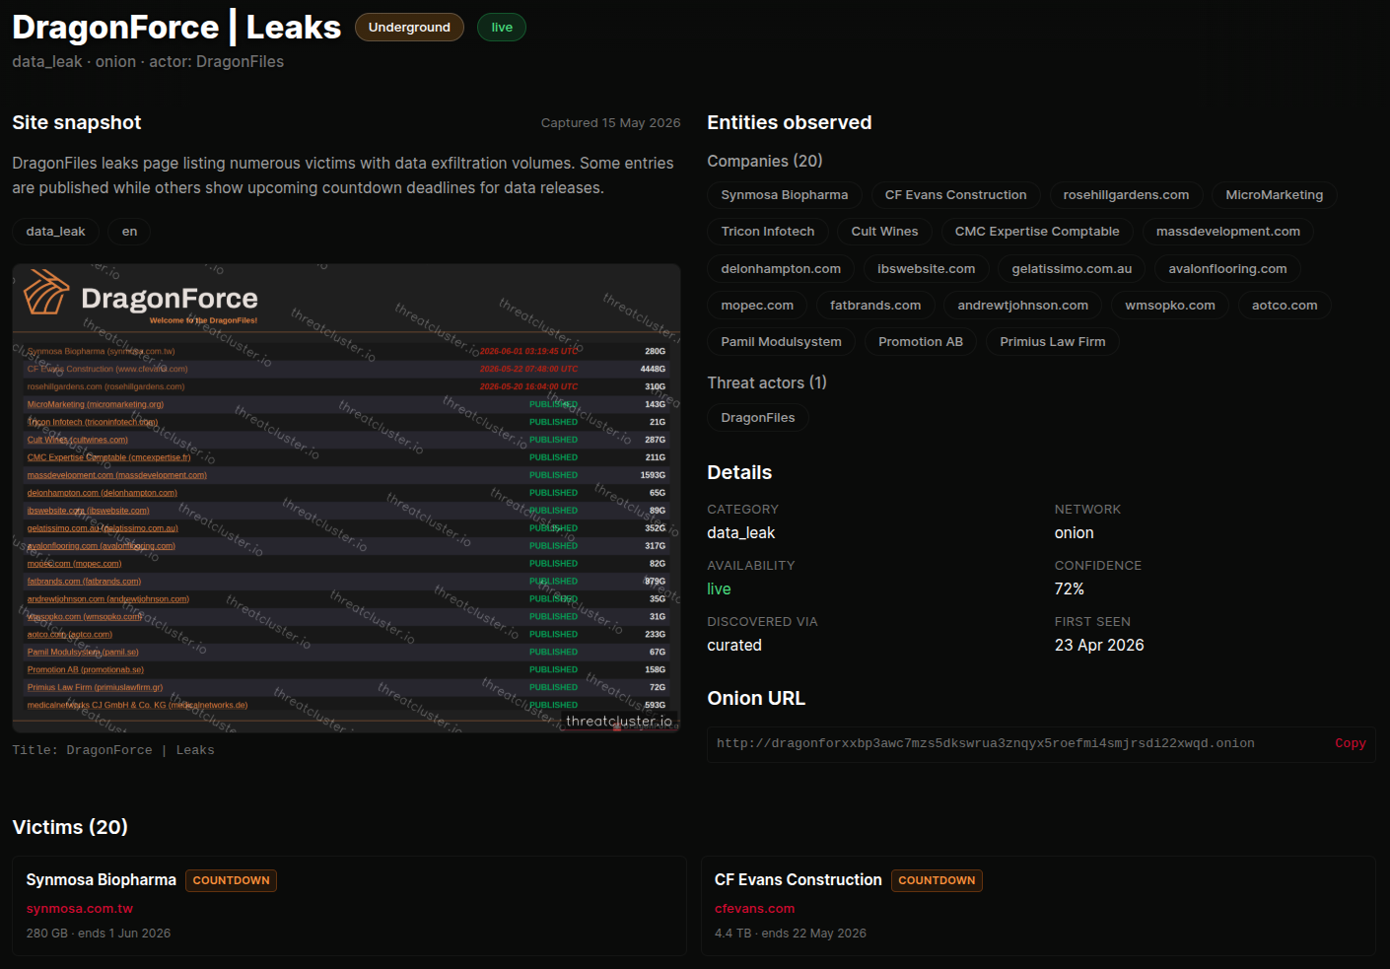Viewport: 1390px width, 969px height.
Task: Click the 72% confidence value
Action: [x=1070, y=589]
